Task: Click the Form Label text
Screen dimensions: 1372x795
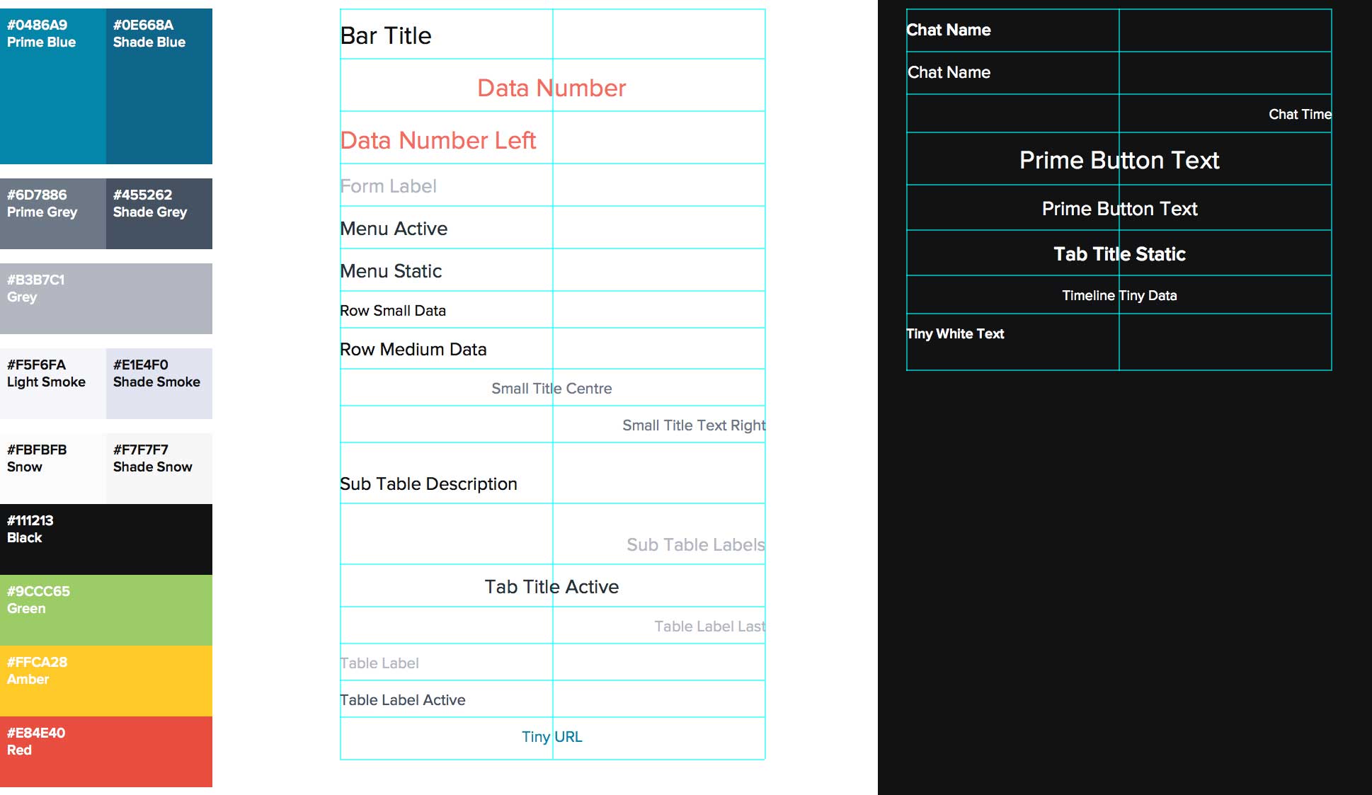Action: point(388,186)
